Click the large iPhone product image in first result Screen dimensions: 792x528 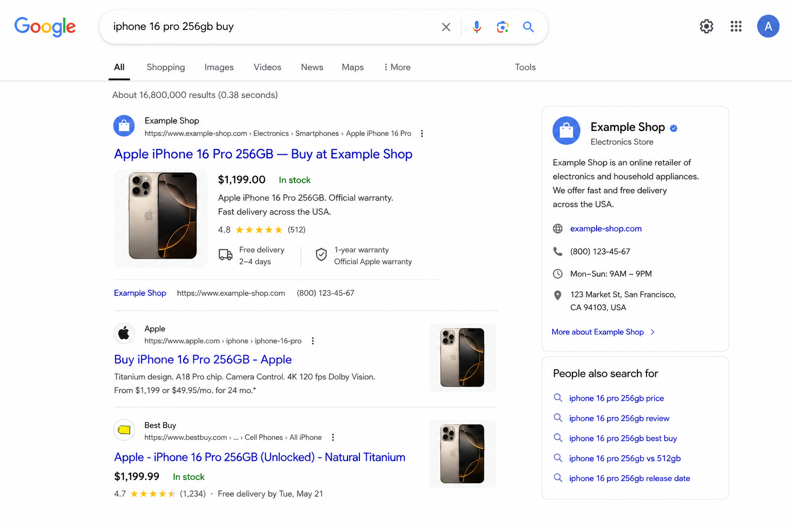tap(161, 219)
